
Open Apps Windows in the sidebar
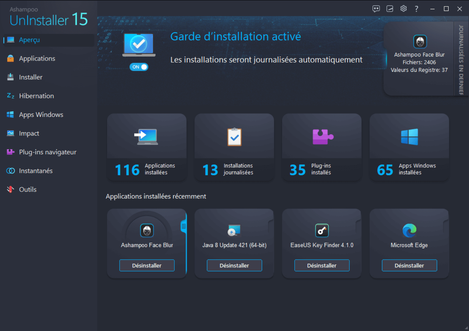point(48,115)
